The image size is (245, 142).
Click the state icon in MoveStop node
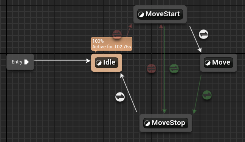[x=147, y=123]
